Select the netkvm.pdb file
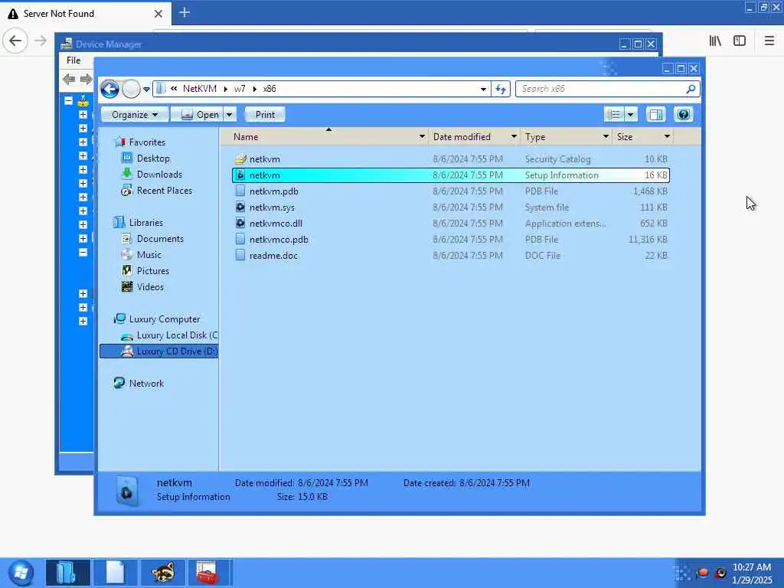The image size is (784, 588). click(274, 191)
